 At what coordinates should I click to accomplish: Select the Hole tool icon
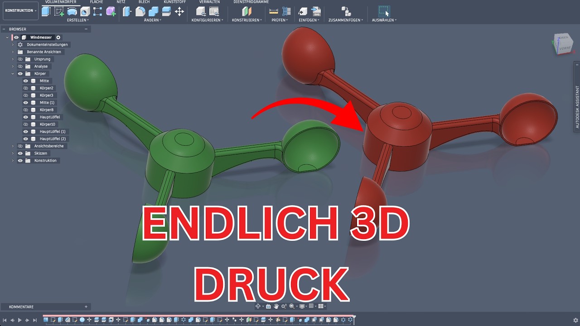85,12
